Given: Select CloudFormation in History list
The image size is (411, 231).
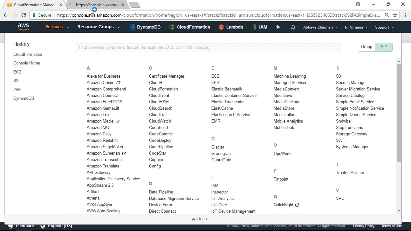Looking at the screenshot, I should [x=28, y=55].
